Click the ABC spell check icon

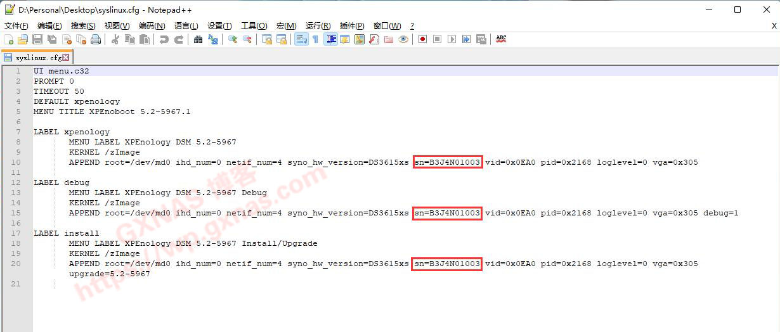coord(501,39)
